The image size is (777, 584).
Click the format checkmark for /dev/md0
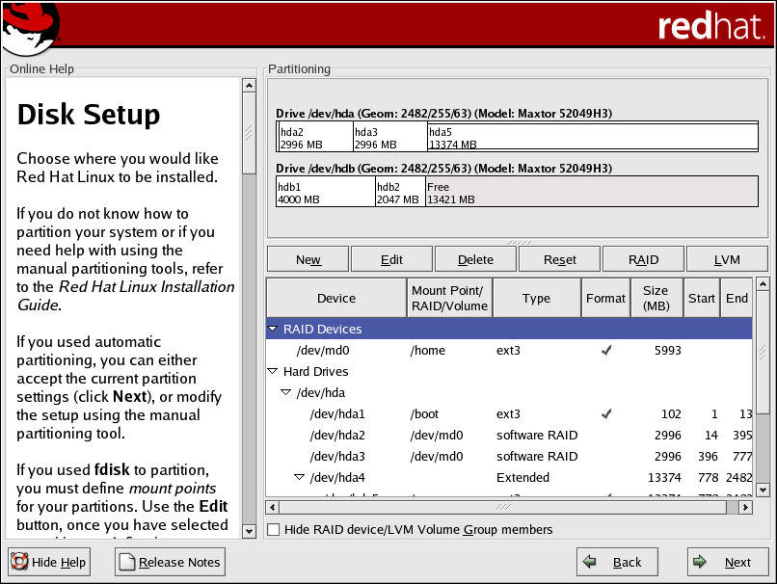pyautogui.click(x=605, y=351)
